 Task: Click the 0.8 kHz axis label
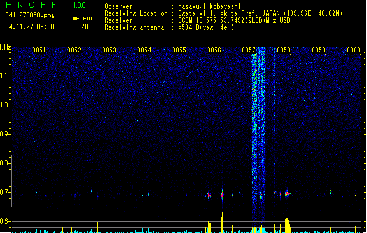[5, 163]
